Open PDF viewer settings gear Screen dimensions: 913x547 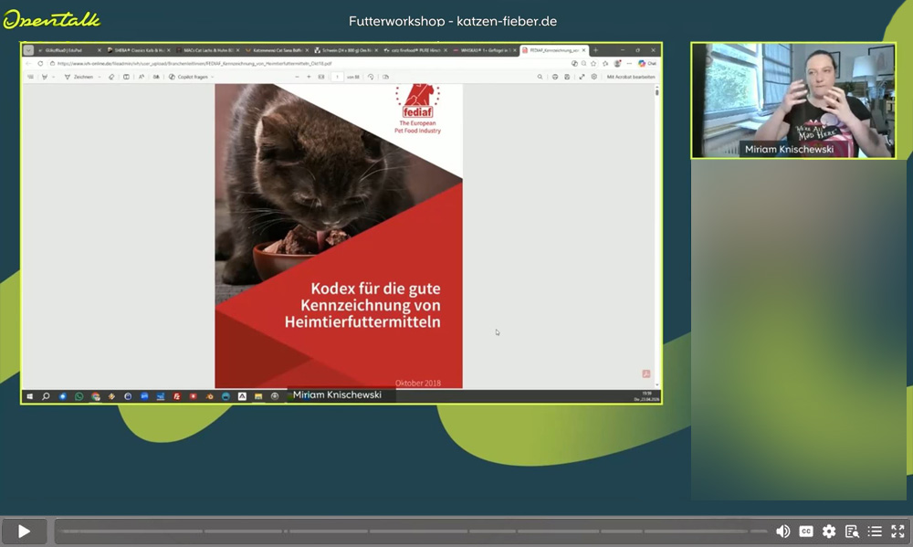click(594, 77)
